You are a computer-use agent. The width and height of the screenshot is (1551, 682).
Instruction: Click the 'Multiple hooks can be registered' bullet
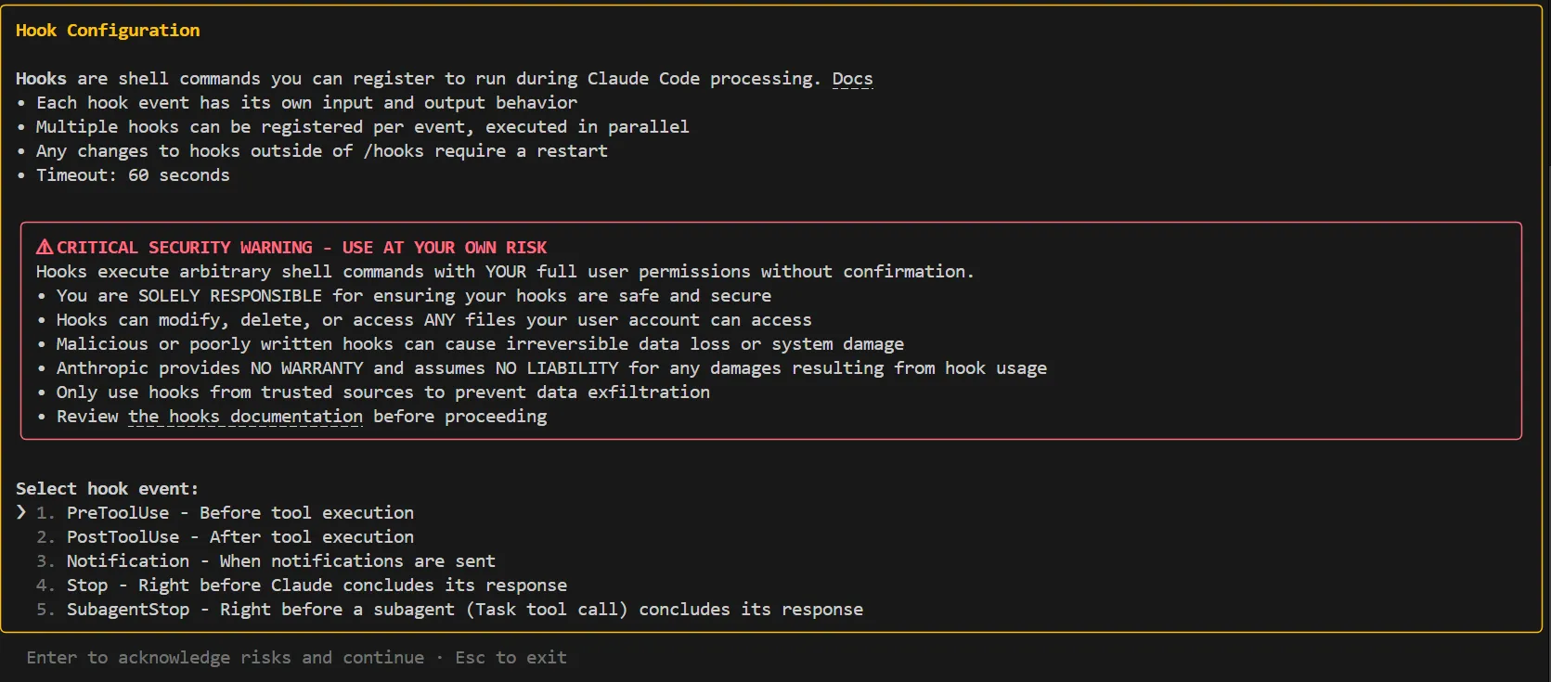coord(363,127)
